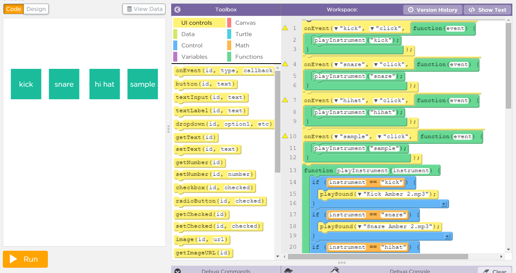Select the getText(id) toolbox block
The width and height of the screenshot is (516, 273).
[x=196, y=138]
